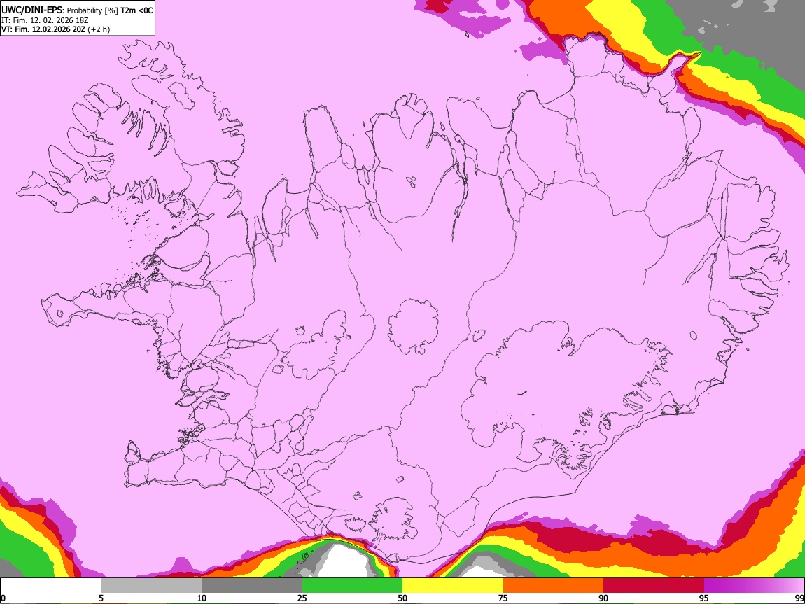Click the purple-to-pink 95–99% legend gradient
805x604 pixels.
(754, 586)
